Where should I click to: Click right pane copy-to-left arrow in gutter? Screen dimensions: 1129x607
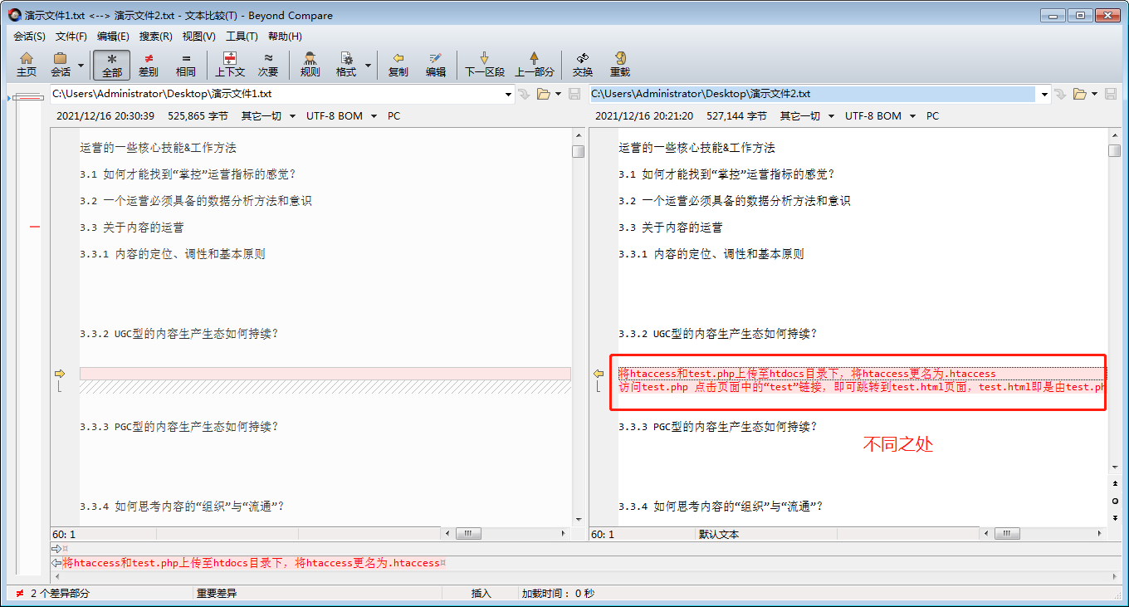599,374
